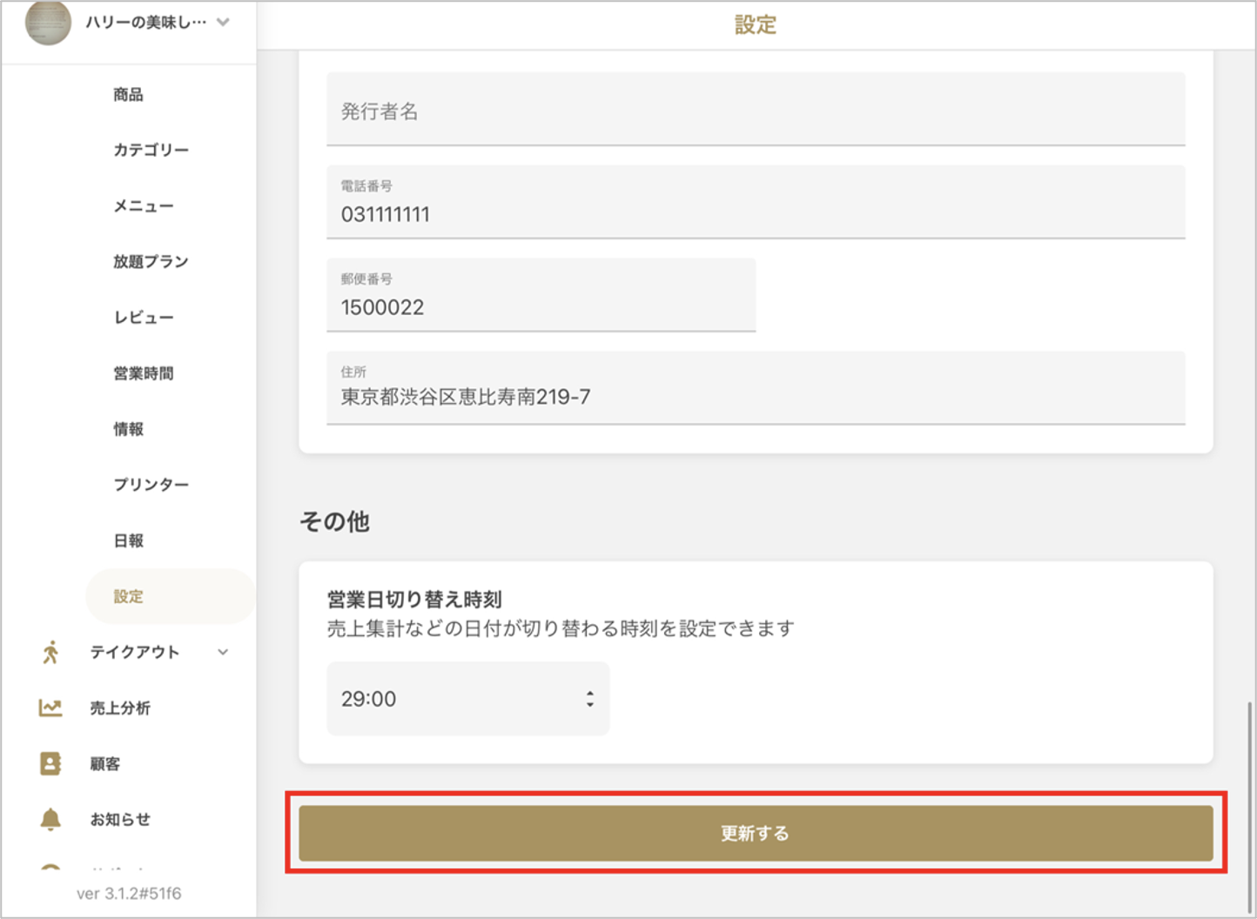Click the その他 section heading
Screen dimensions: 1257x919
coord(335,521)
